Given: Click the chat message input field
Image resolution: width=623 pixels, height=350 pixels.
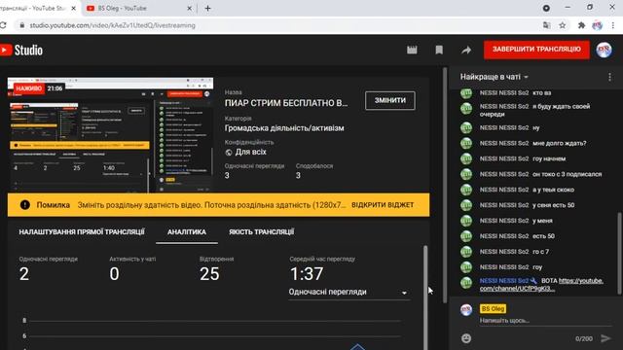Looking at the screenshot, I should click(544, 320).
